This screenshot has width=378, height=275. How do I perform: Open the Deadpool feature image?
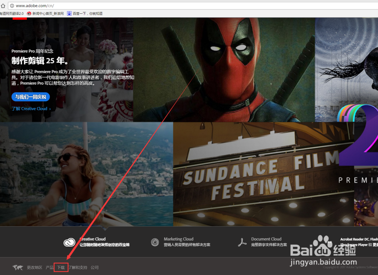(x=224, y=70)
